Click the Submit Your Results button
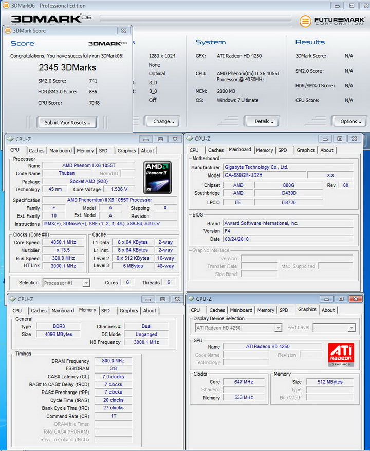Screen dimensions: 370x451 pyautogui.click(x=67, y=123)
